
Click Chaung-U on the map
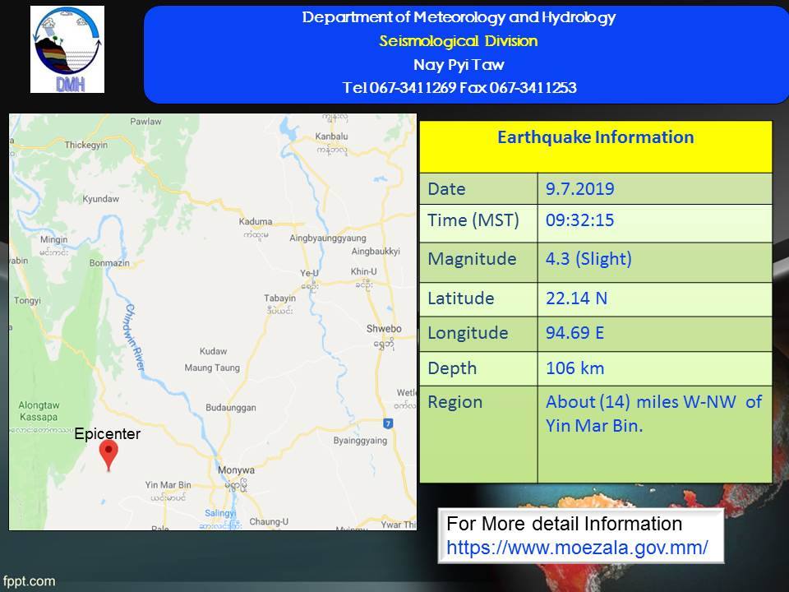click(x=269, y=521)
